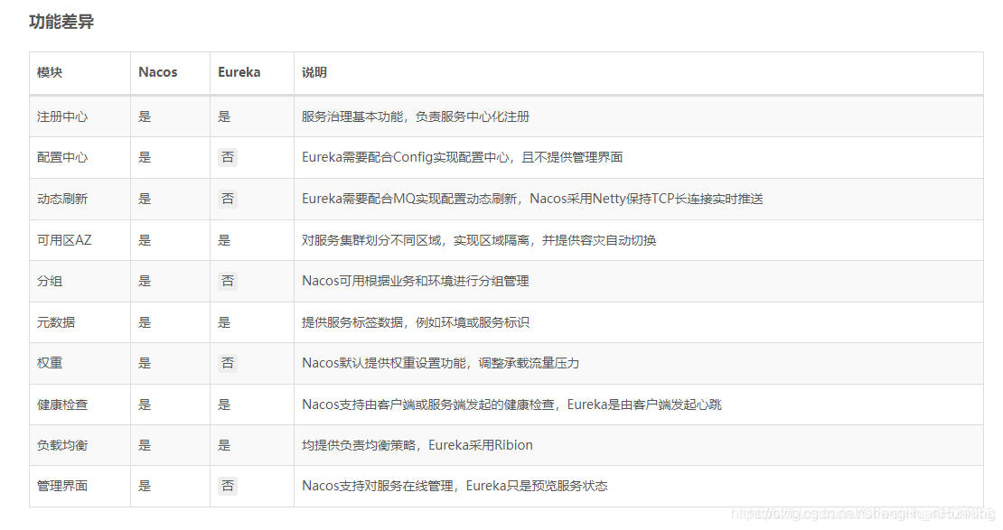1003x530 pixels.
Task: Select description 对服务集群划分不同区域
Action: 479,240
